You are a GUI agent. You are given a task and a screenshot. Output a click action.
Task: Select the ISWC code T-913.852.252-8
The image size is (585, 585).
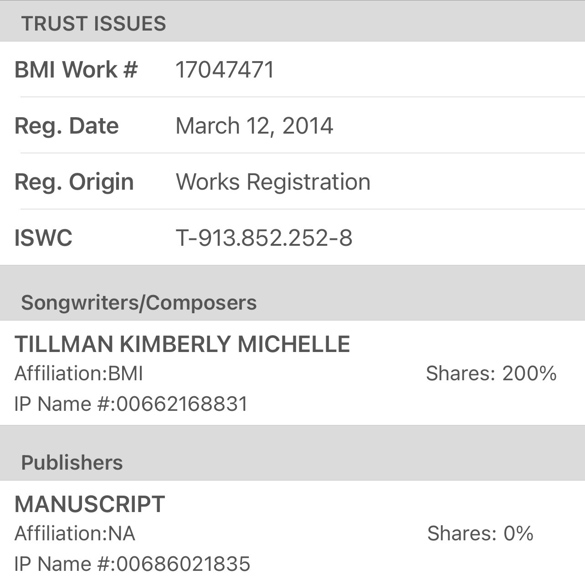[264, 238]
